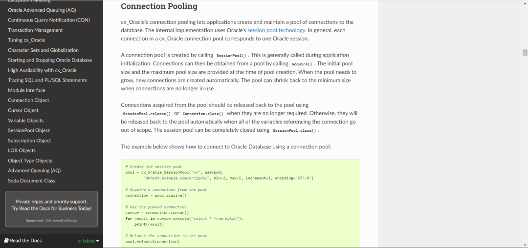The width and height of the screenshot is (528, 248).
Task: Open Continuous Query Notification (CQN) page
Action: [x=49, y=20]
